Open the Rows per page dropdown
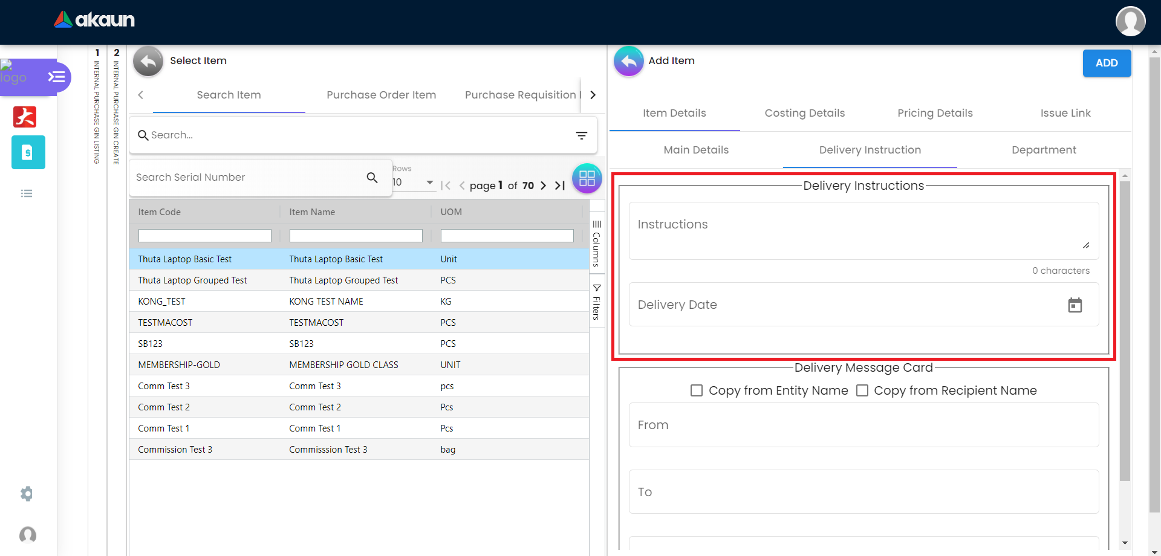Screen dimensions: 1161x556 [x=414, y=183]
